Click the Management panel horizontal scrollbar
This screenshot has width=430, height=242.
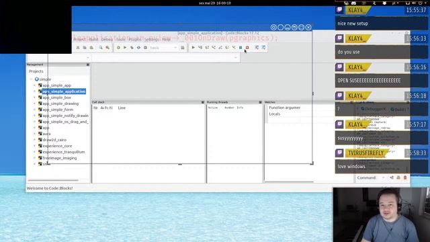53,180
